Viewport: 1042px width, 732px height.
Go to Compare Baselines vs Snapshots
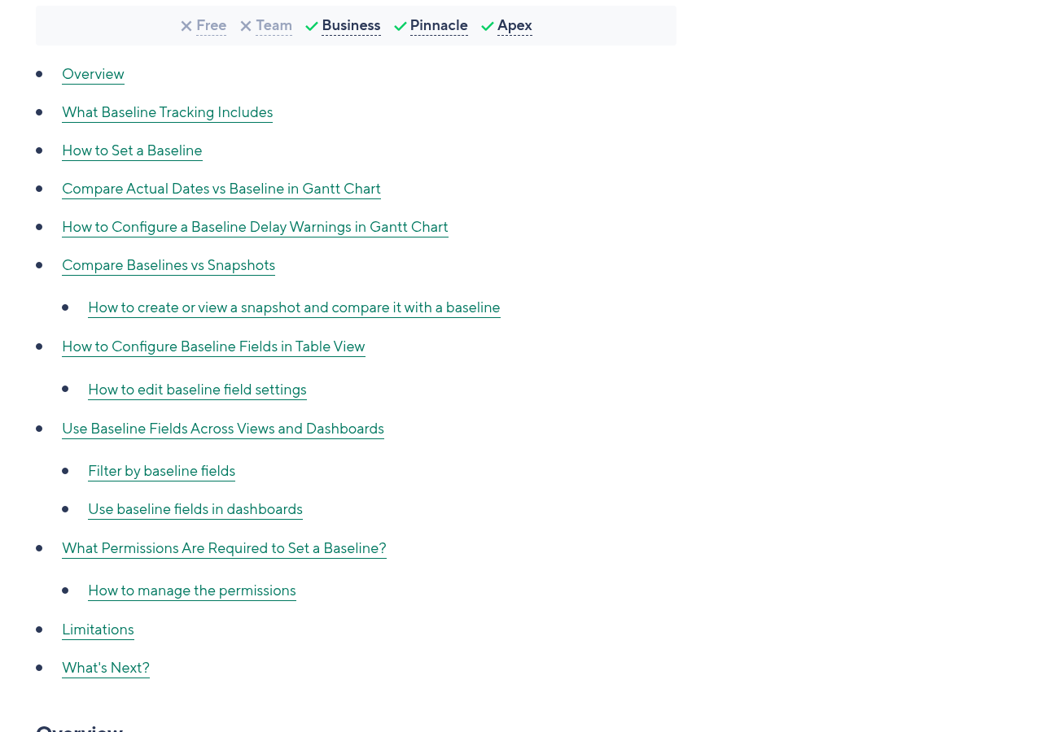pos(169,265)
